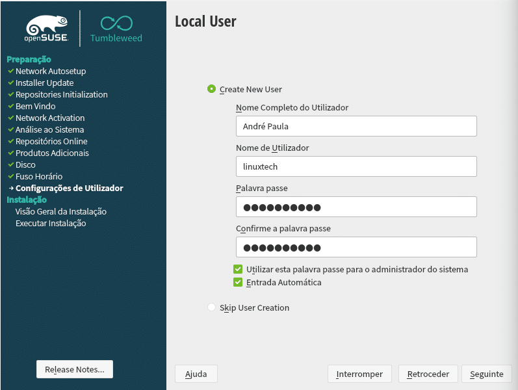Screen dimensions: 518x390
Task: Click the arrow beside Configurações de Utilizador
Action: point(11,188)
